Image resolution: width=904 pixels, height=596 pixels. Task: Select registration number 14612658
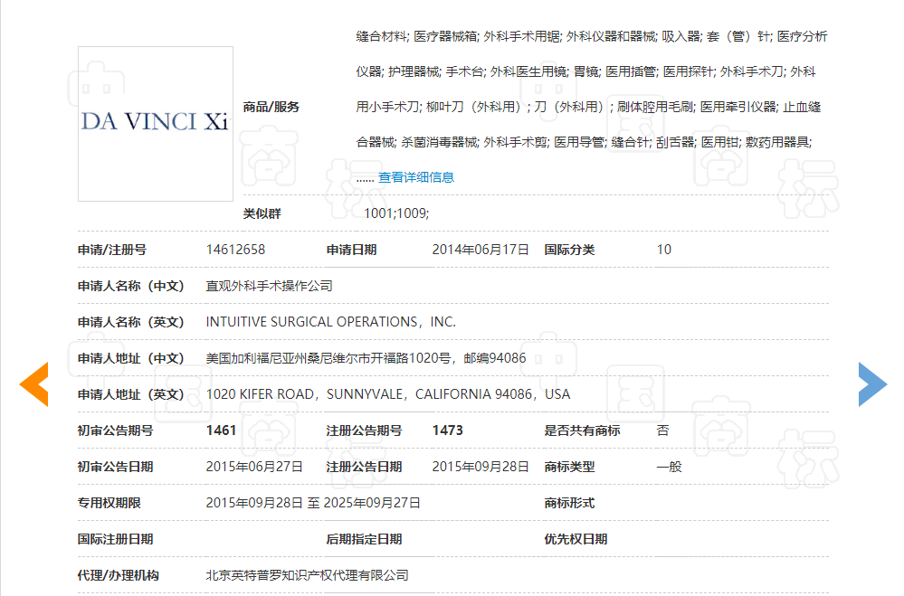(235, 250)
